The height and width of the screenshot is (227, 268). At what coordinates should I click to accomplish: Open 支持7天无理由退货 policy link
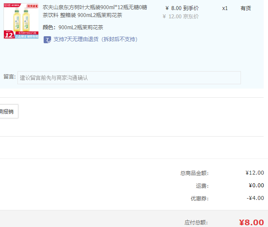96,39
